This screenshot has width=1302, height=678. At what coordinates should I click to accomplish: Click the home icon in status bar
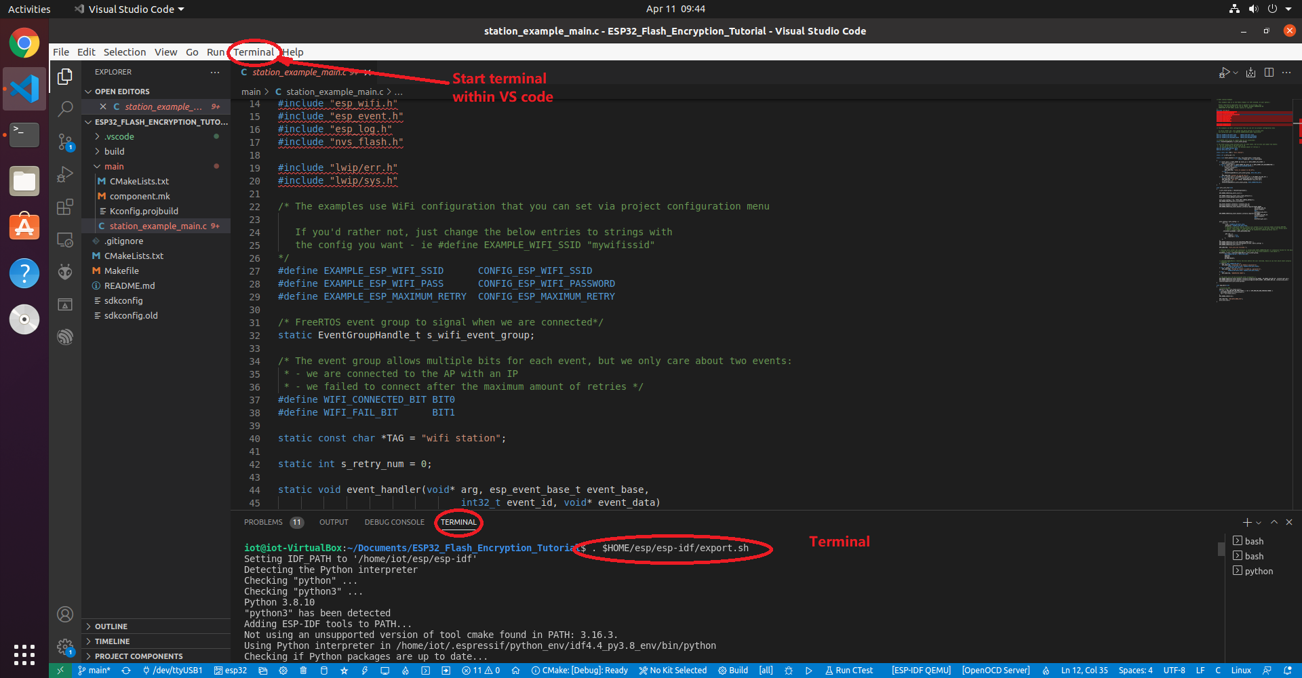pos(515,671)
